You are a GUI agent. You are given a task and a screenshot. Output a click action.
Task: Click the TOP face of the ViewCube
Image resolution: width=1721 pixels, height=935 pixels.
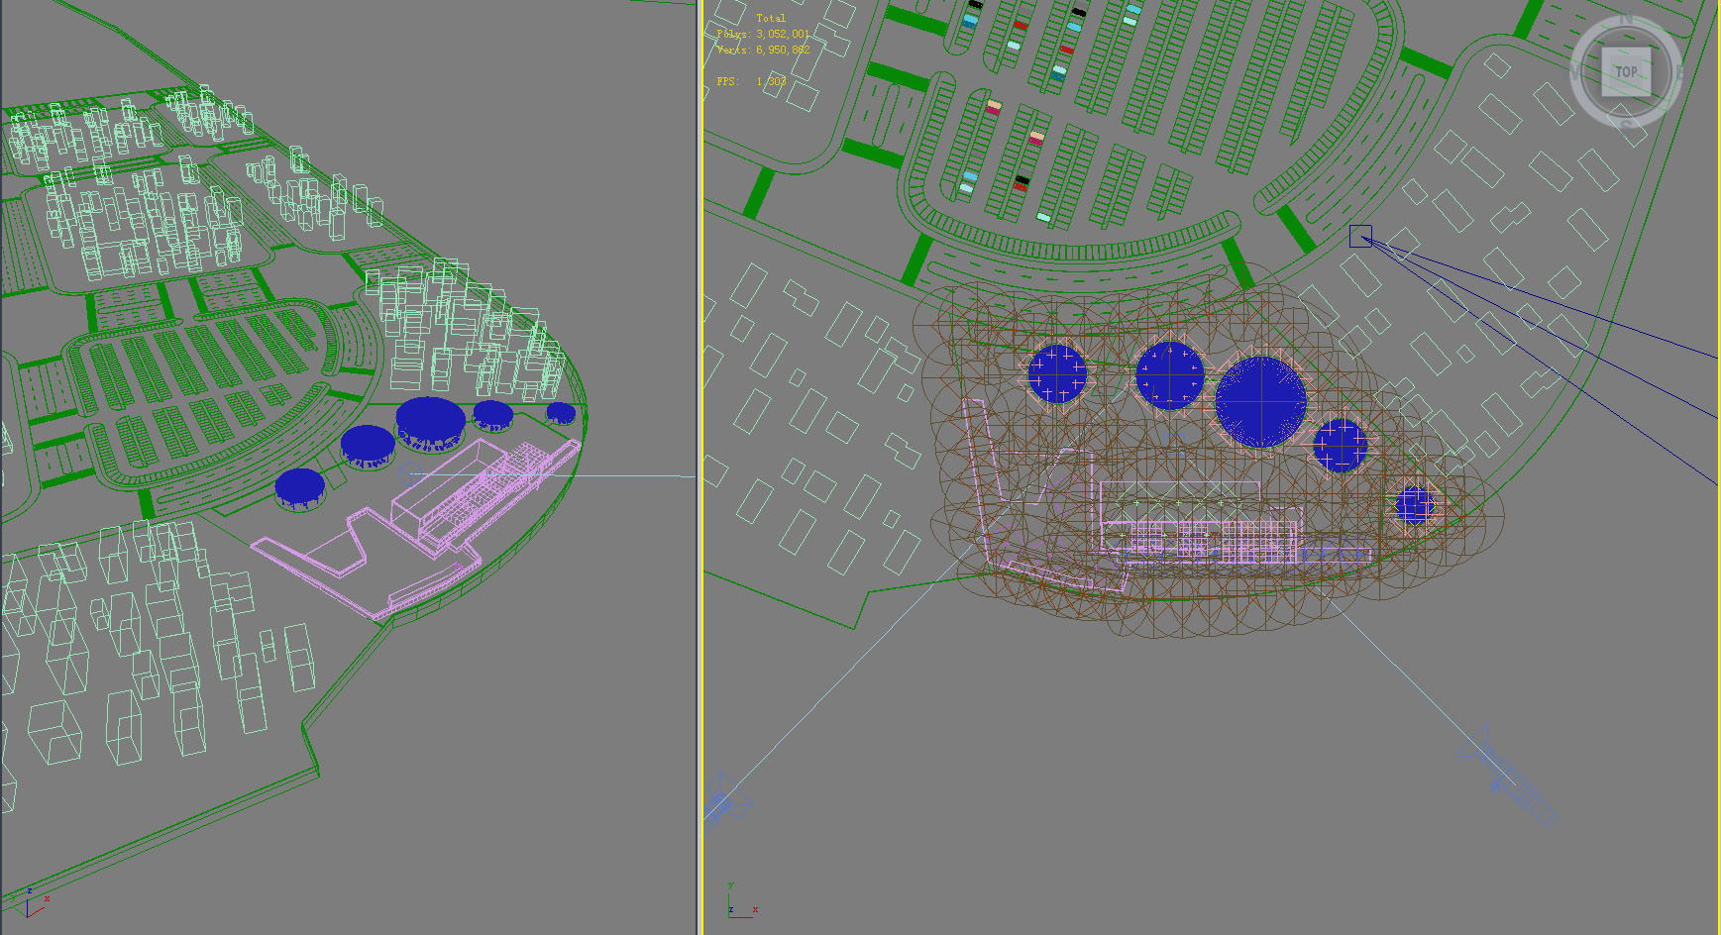click(x=1626, y=71)
